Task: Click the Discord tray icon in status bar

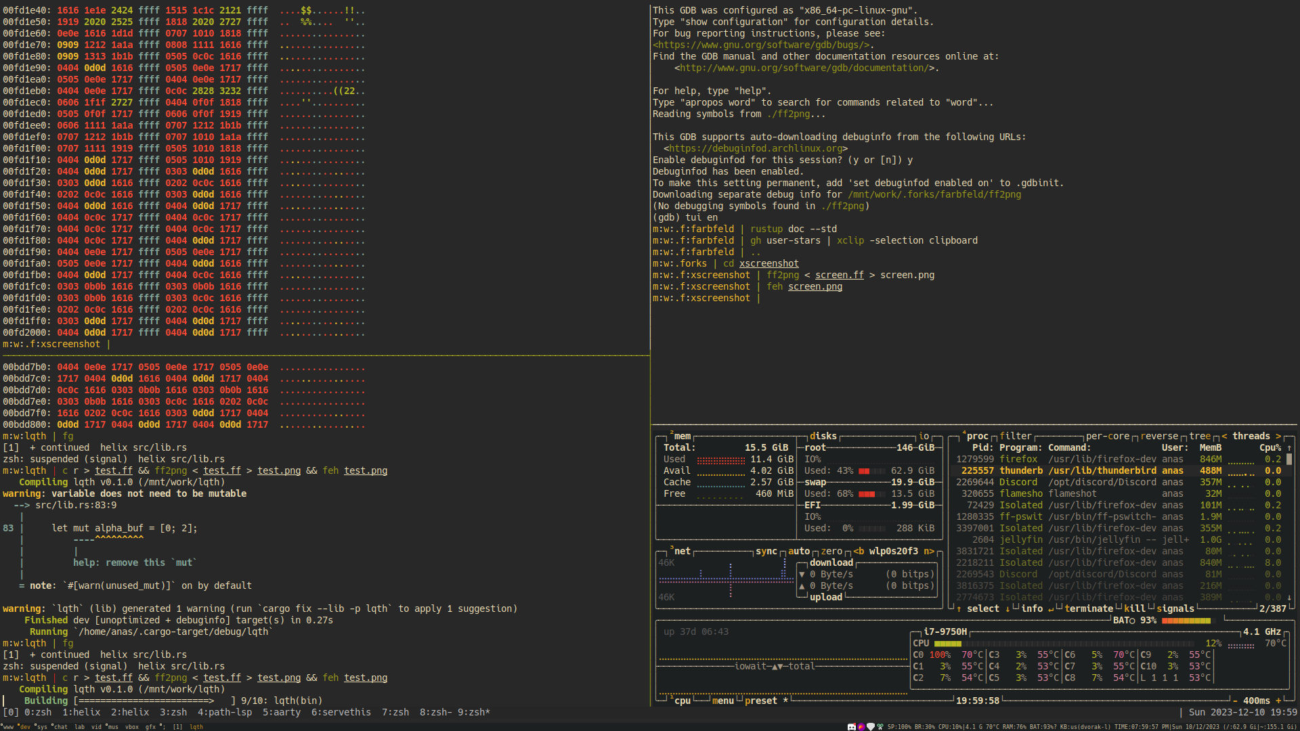Action: click(x=851, y=727)
